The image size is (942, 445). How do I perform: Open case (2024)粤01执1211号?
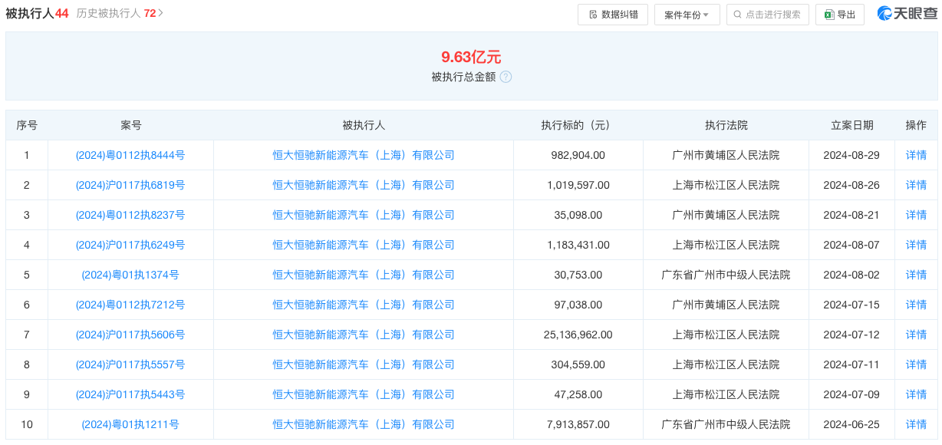point(130,424)
